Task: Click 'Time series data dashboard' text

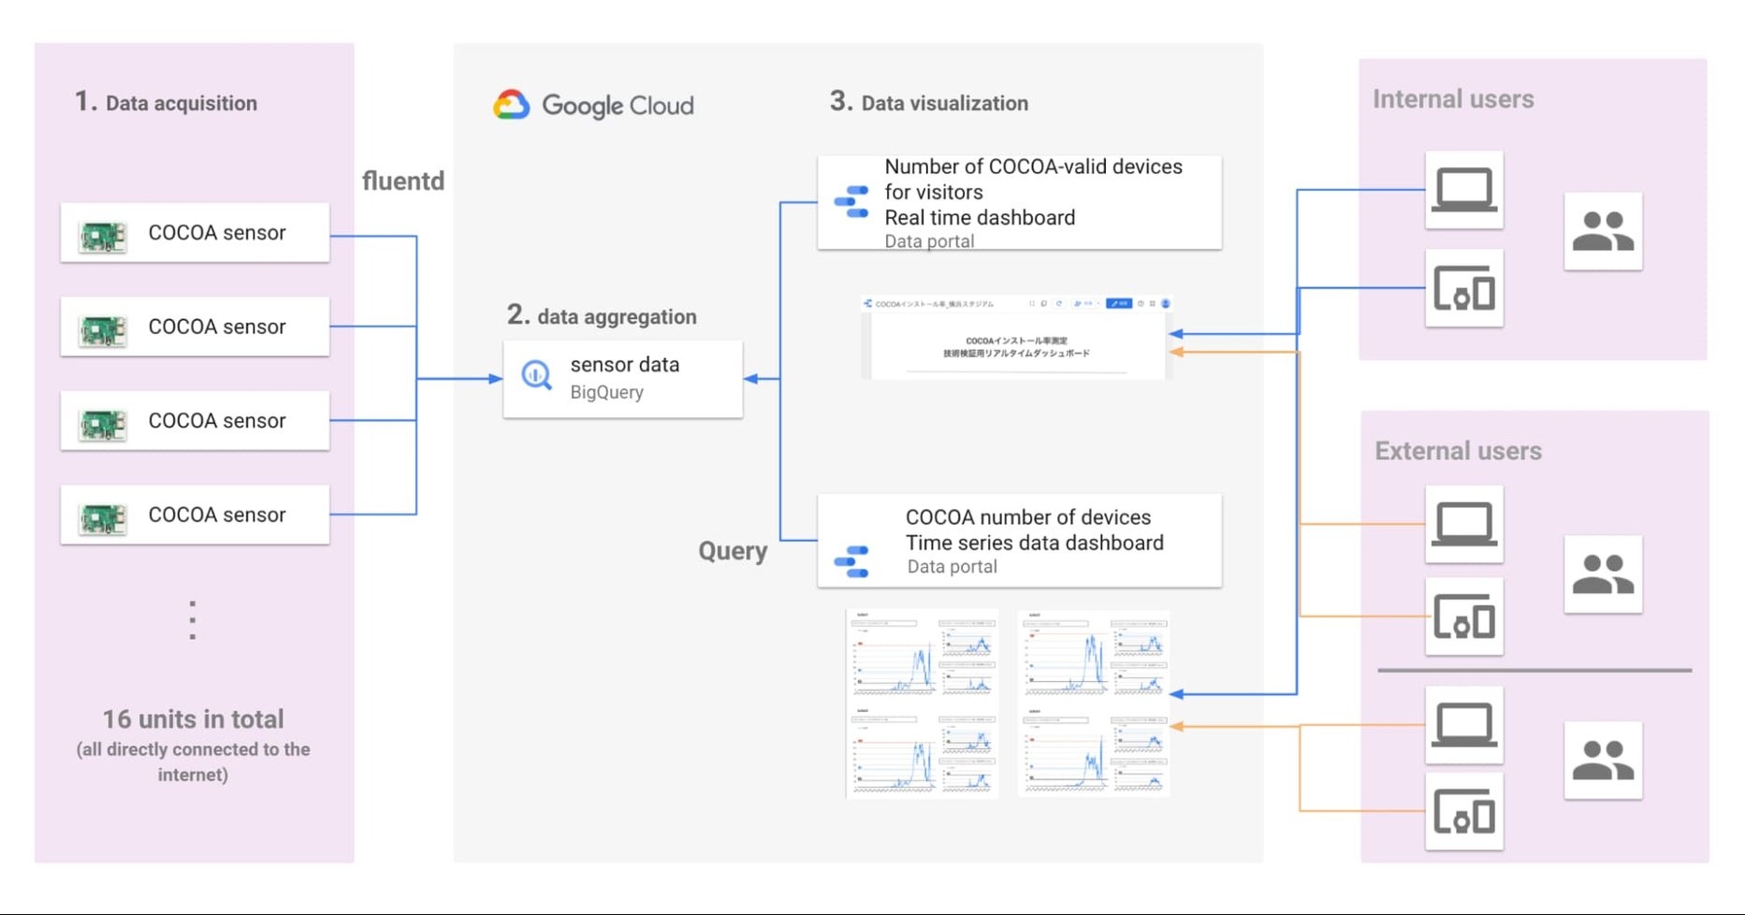Action: click(1035, 543)
